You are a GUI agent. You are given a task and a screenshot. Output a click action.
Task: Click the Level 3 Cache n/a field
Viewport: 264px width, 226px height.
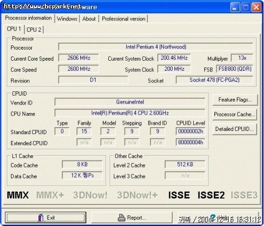pyautogui.click(x=185, y=175)
